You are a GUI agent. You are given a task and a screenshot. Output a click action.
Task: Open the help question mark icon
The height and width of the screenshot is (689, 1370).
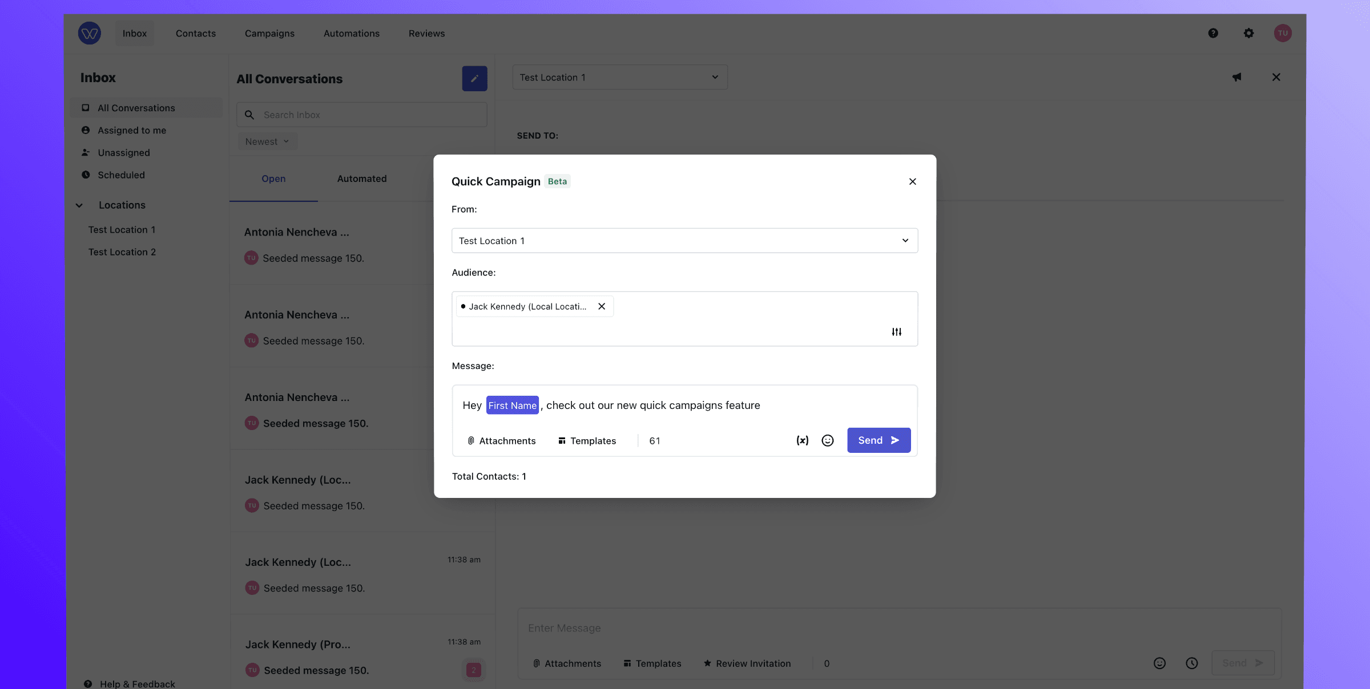1213,33
